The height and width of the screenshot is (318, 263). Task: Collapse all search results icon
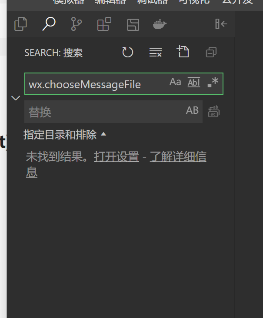pyautogui.click(x=211, y=52)
